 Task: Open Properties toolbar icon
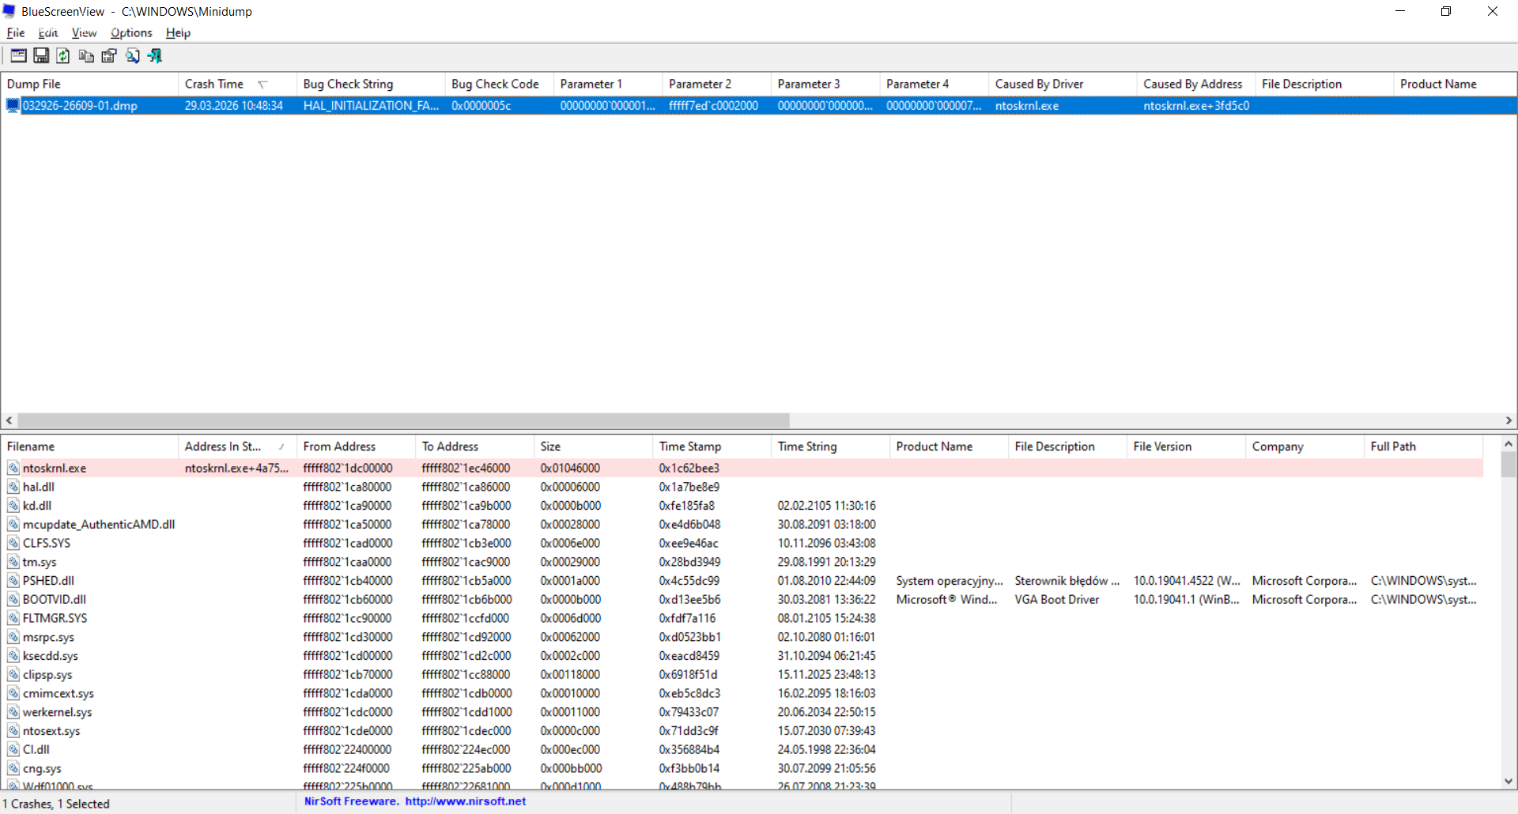(x=109, y=55)
